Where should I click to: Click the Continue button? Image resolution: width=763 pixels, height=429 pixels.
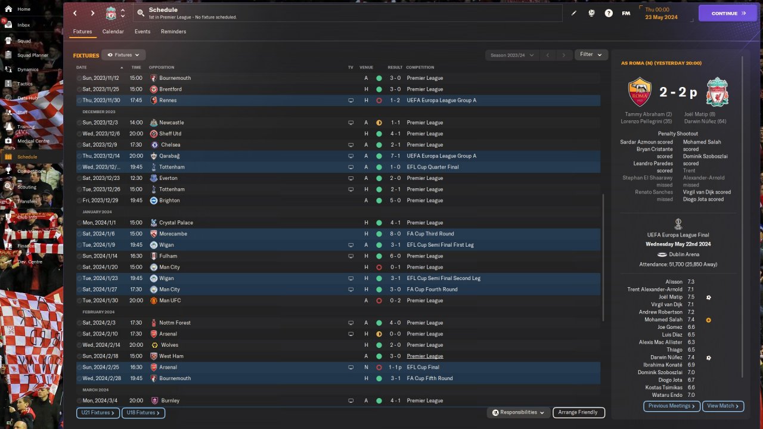click(x=727, y=13)
